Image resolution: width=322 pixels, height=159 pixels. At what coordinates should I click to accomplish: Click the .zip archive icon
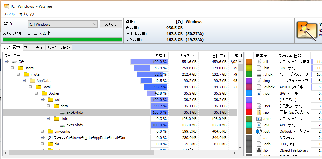[x=259, y=112]
